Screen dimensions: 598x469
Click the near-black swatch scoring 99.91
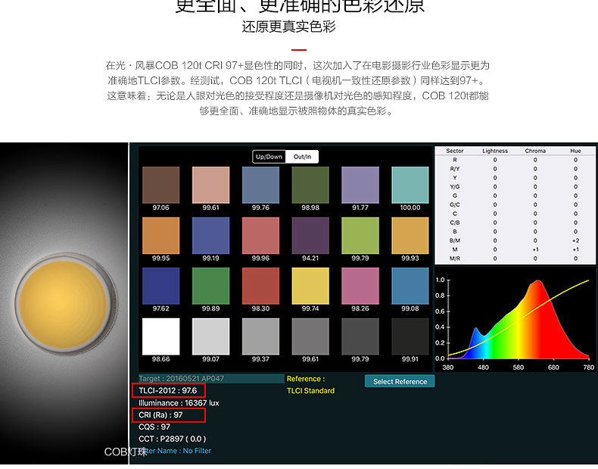click(410, 336)
